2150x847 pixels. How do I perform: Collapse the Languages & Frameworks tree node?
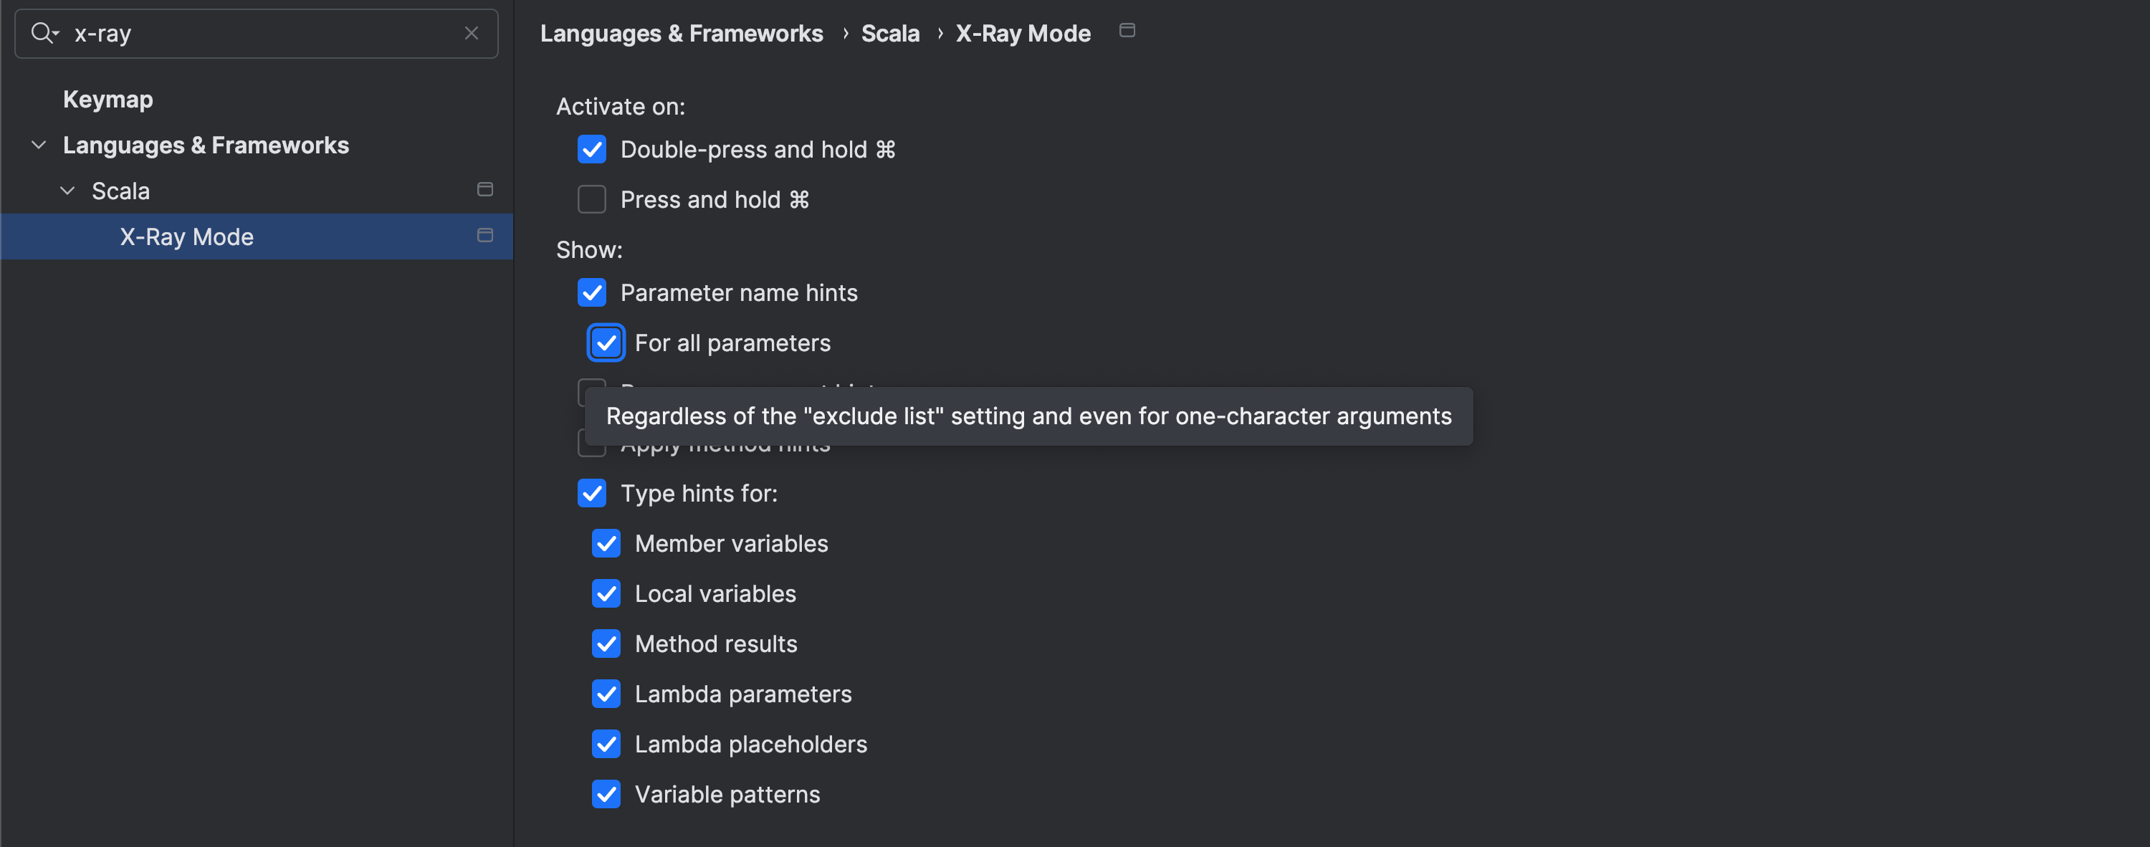tap(39, 145)
